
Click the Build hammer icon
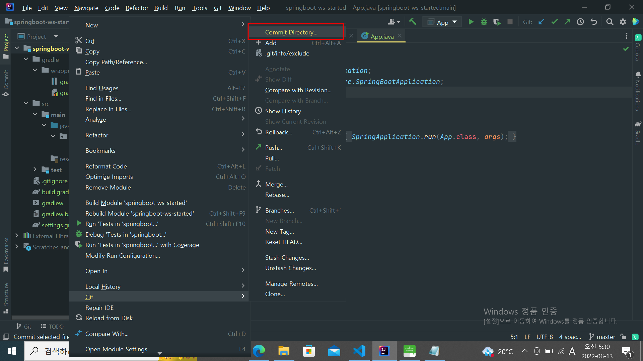pos(413,22)
